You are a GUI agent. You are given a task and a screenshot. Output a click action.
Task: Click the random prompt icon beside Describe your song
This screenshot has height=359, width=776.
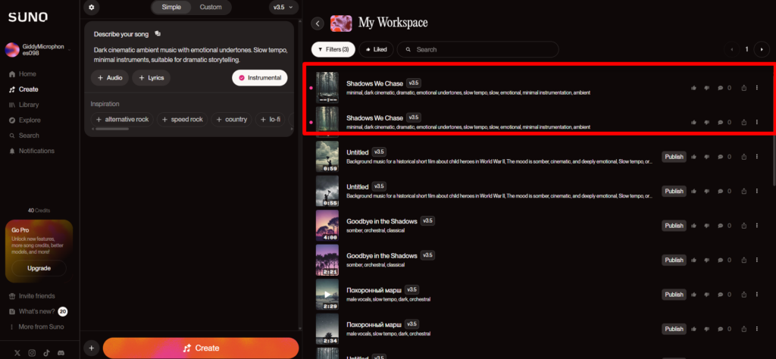pos(158,33)
